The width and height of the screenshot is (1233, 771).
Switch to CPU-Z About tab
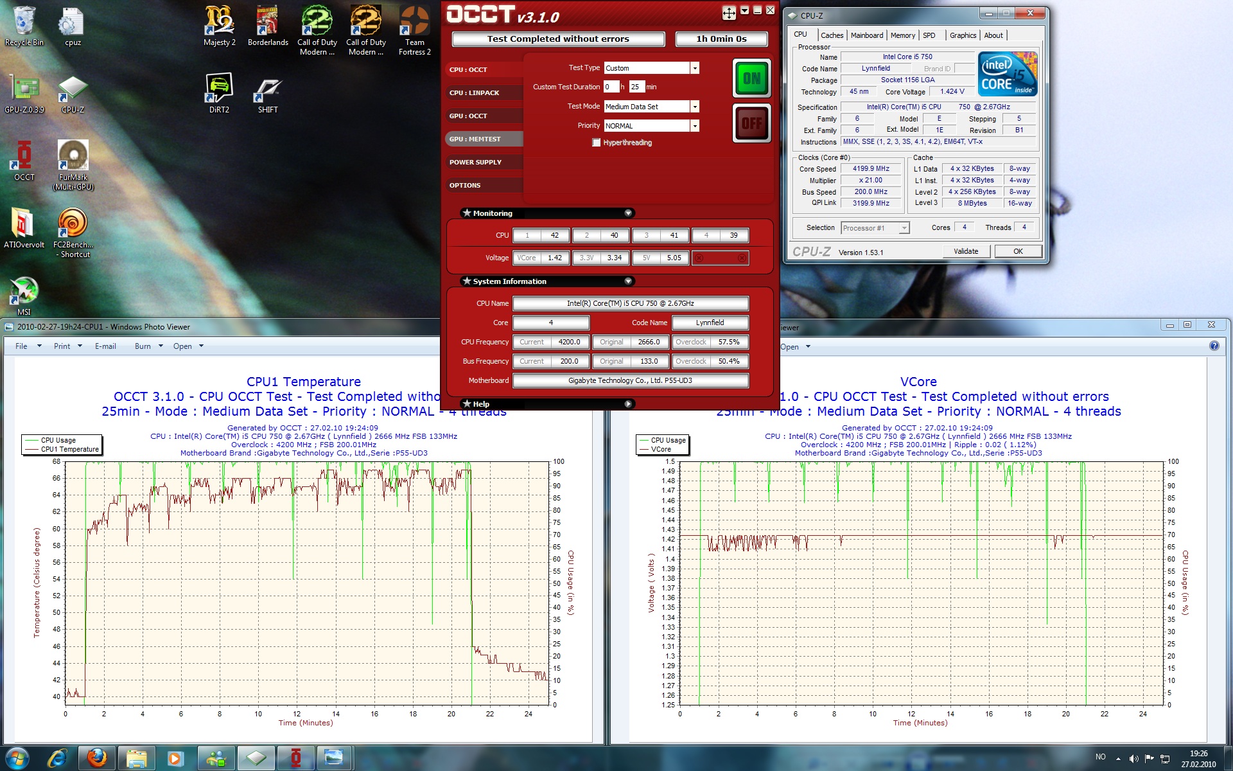click(993, 35)
